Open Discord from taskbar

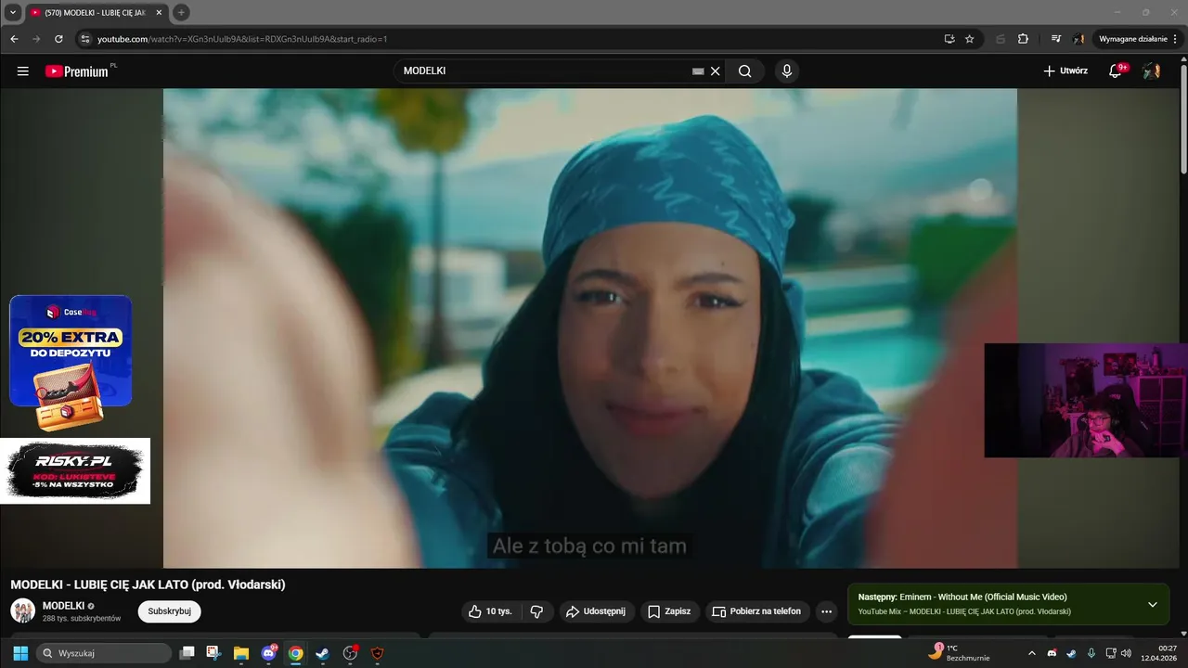pyautogui.click(x=268, y=653)
